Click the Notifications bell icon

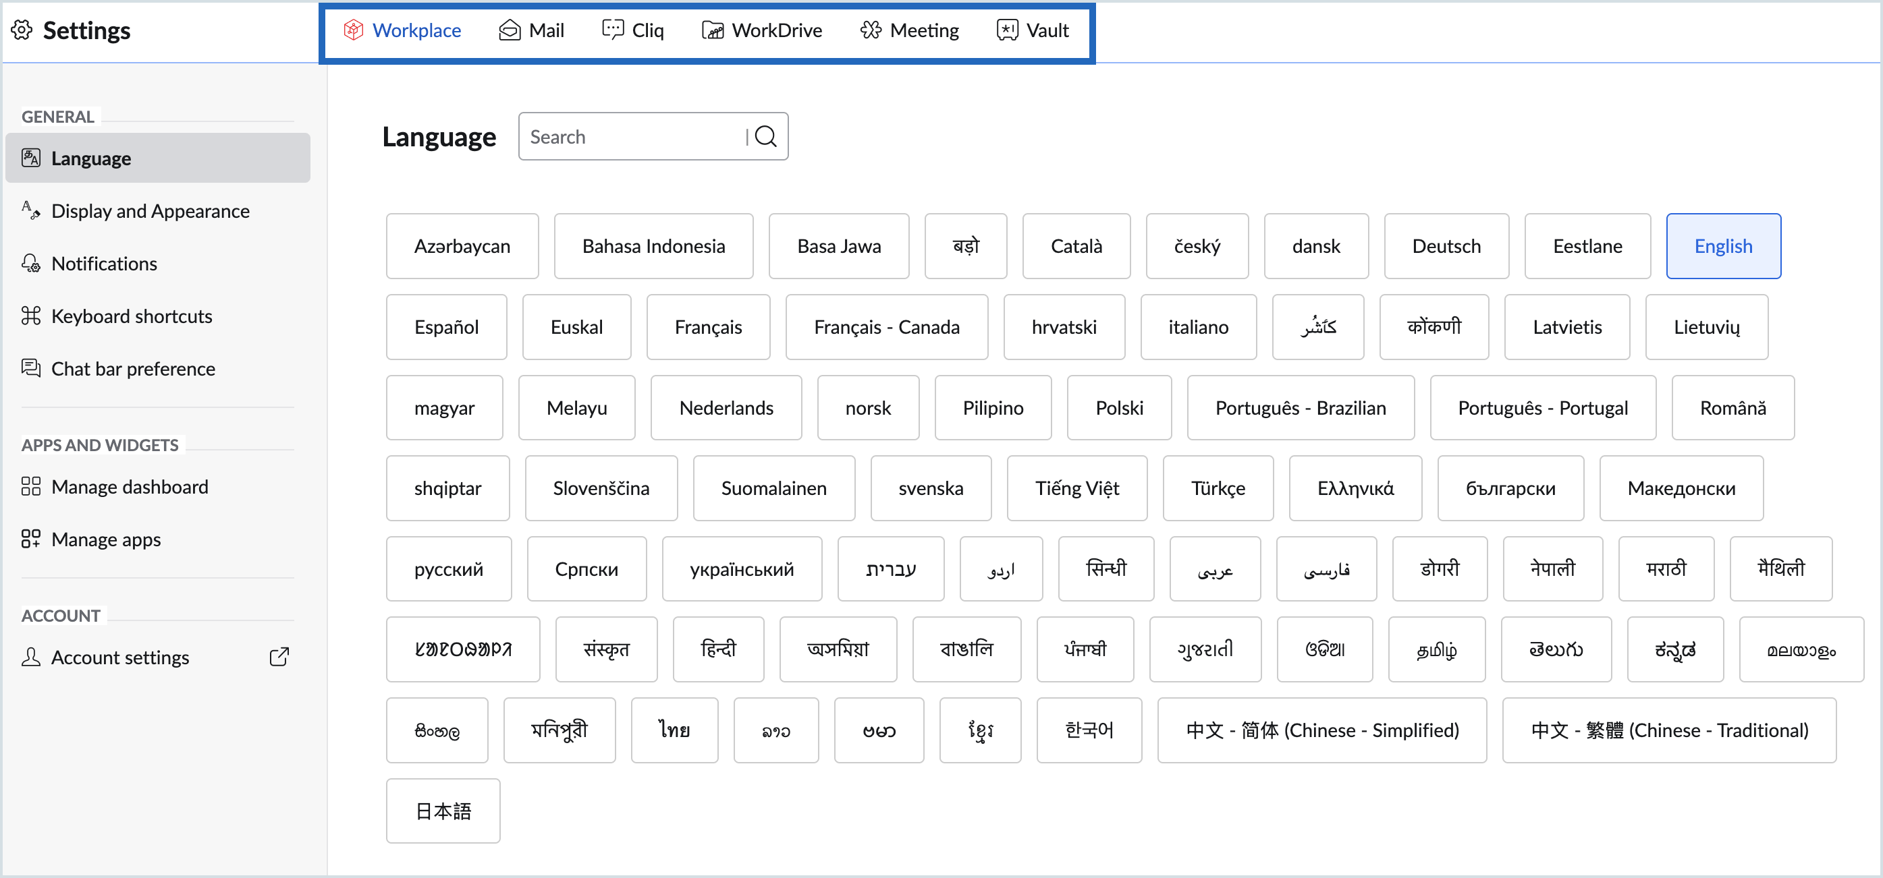coord(30,263)
